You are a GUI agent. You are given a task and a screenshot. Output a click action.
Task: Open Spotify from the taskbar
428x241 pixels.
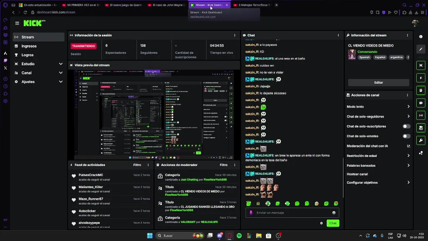(x=239, y=236)
